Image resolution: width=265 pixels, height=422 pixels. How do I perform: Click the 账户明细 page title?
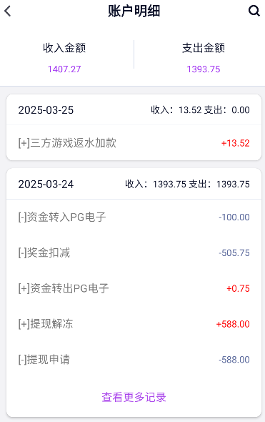(x=134, y=11)
